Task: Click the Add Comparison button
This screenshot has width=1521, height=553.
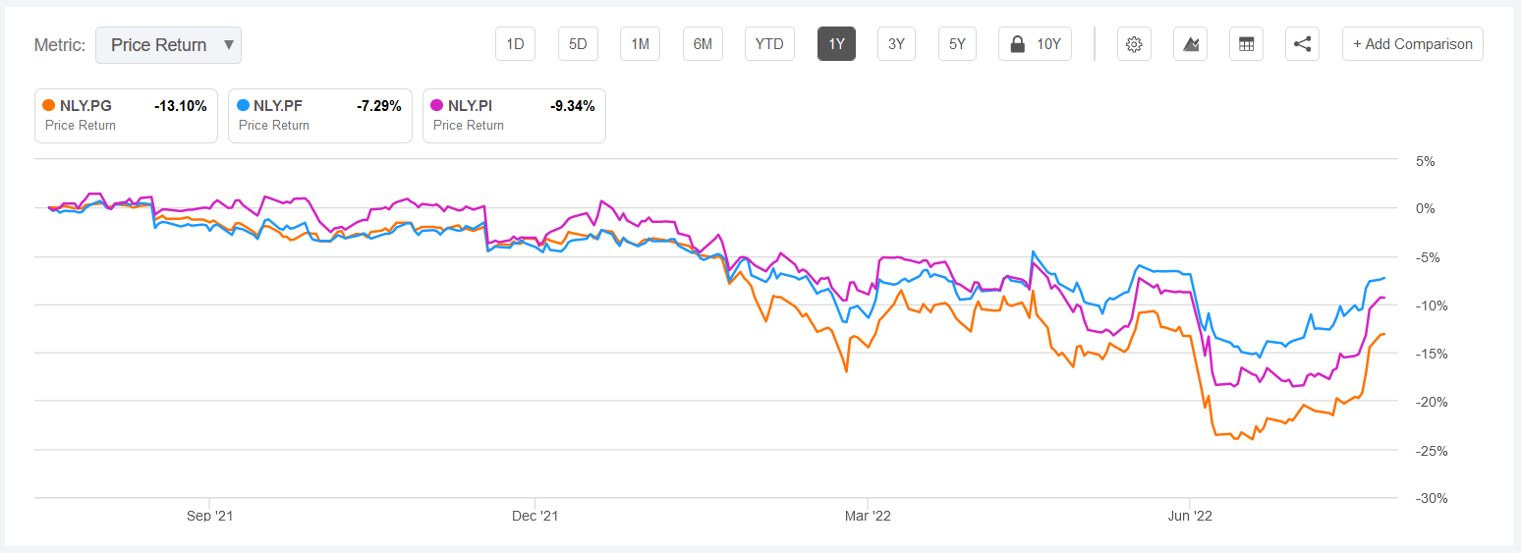Action: tap(1412, 44)
